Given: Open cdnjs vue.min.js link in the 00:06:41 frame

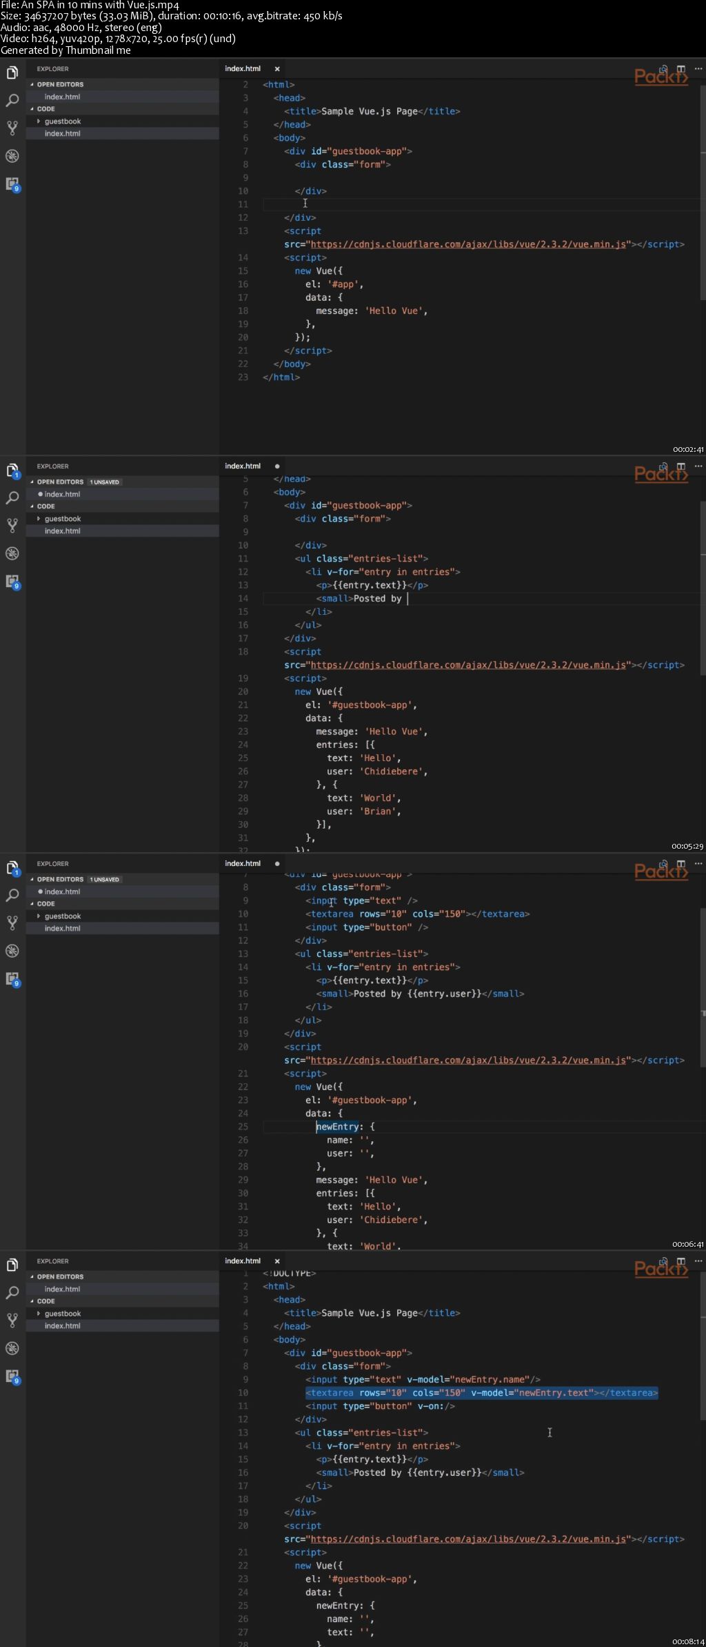Looking at the screenshot, I should click(x=468, y=1061).
